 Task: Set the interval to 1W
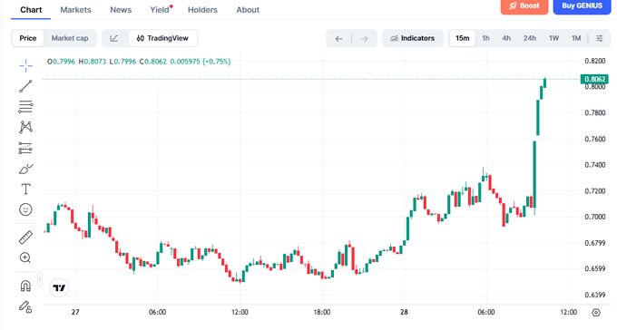point(554,38)
